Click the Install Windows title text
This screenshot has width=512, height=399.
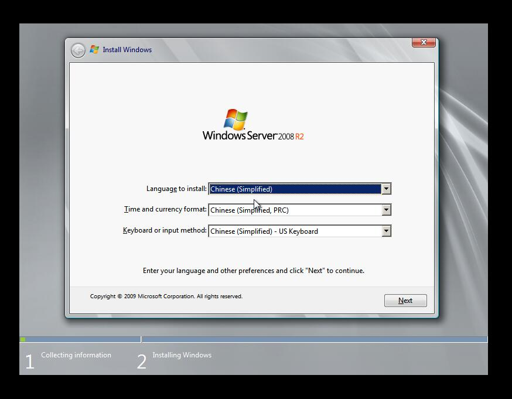127,50
